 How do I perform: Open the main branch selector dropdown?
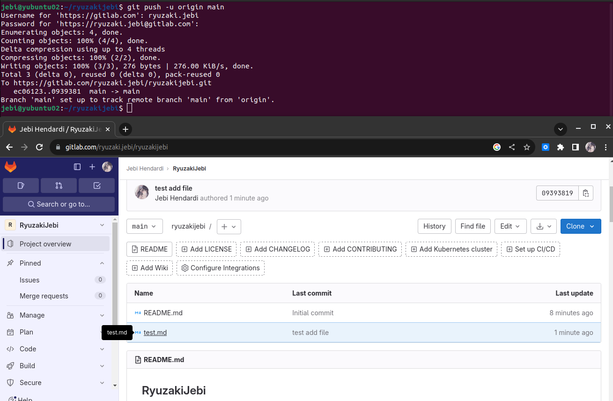pos(145,226)
